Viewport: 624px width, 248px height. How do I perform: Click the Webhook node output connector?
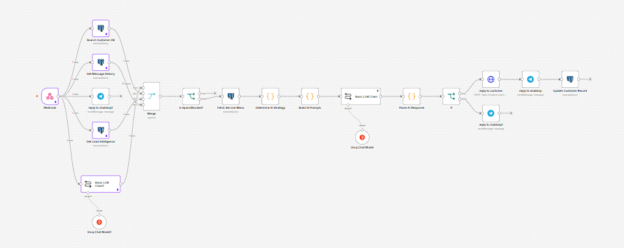[59, 96]
